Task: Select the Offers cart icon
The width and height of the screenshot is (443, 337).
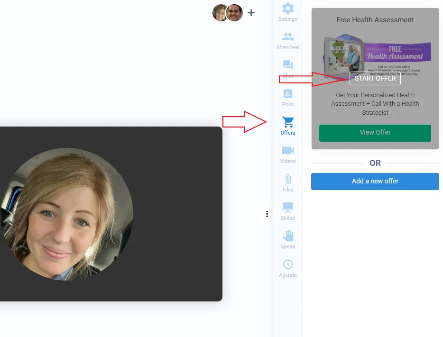Action: tap(288, 122)
